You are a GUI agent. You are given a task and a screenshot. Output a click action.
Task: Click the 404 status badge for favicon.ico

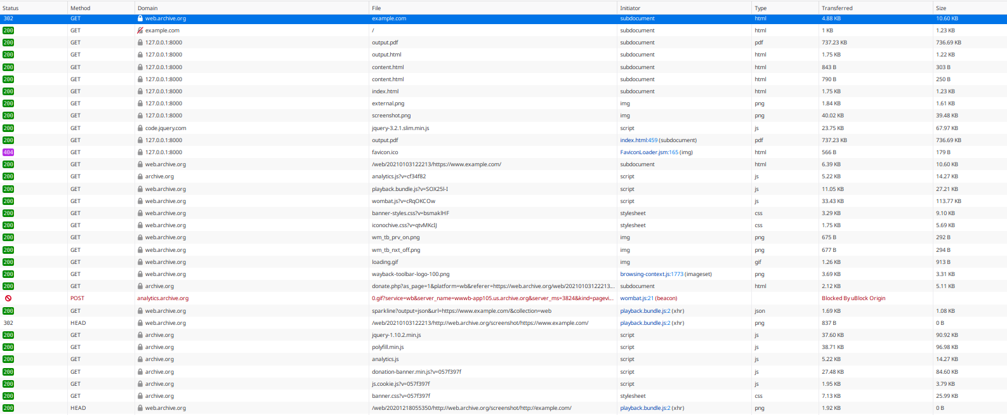coord(8,152)
